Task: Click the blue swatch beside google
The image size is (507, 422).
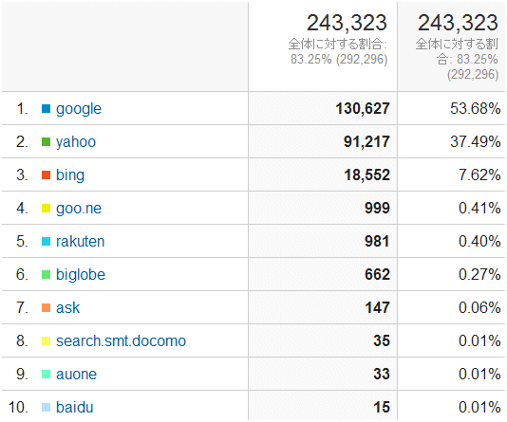Action: click(x=46, y=109)
